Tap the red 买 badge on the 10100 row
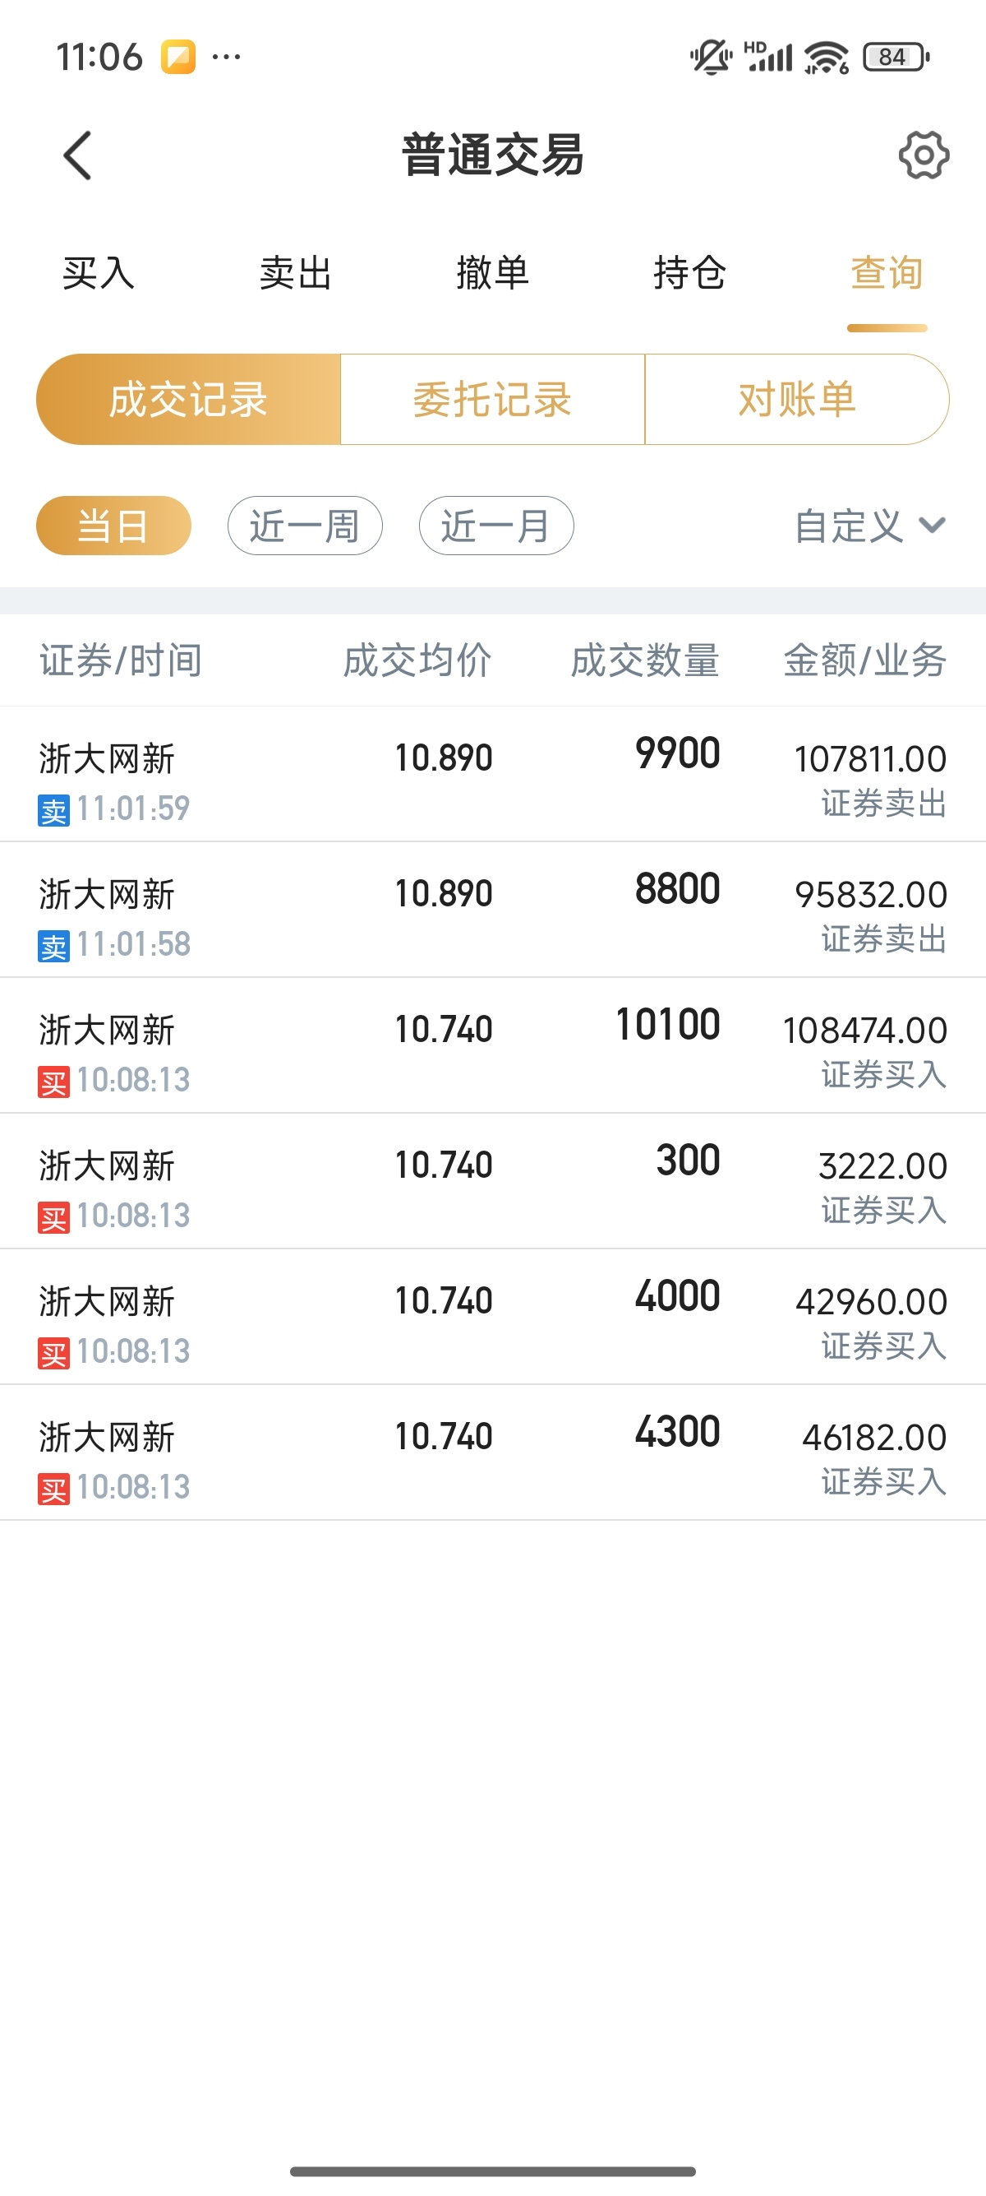Image resolution: width=986 pixels, height=2196 pixels. [53, 1081]
